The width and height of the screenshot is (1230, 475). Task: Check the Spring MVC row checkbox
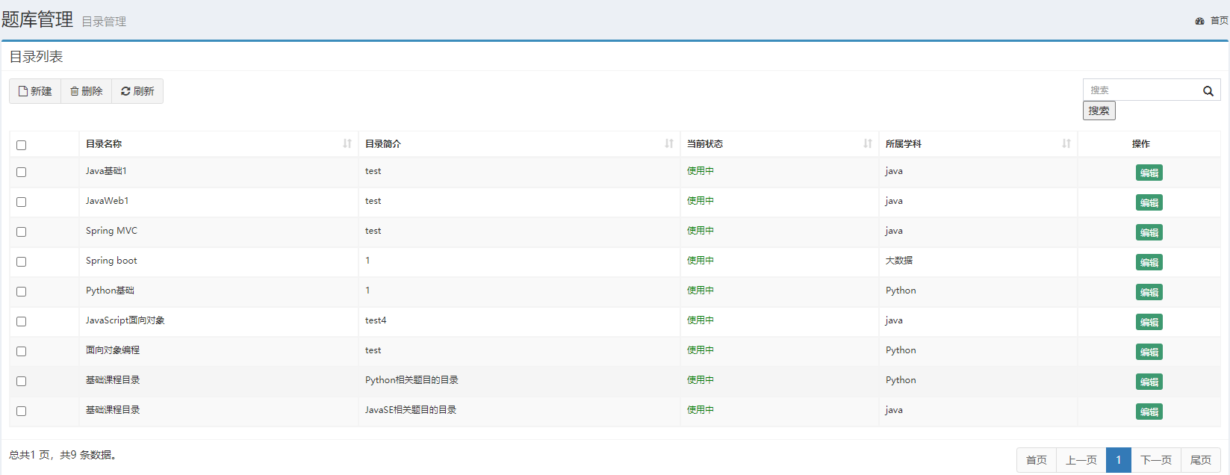pyautogui.click(x=21, y=232)
